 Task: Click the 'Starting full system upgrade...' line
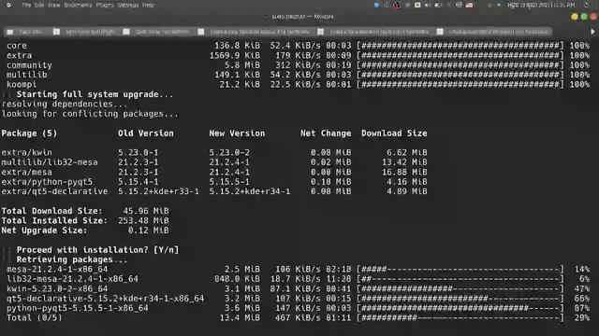pyautogui.click(x=95, y=94)
